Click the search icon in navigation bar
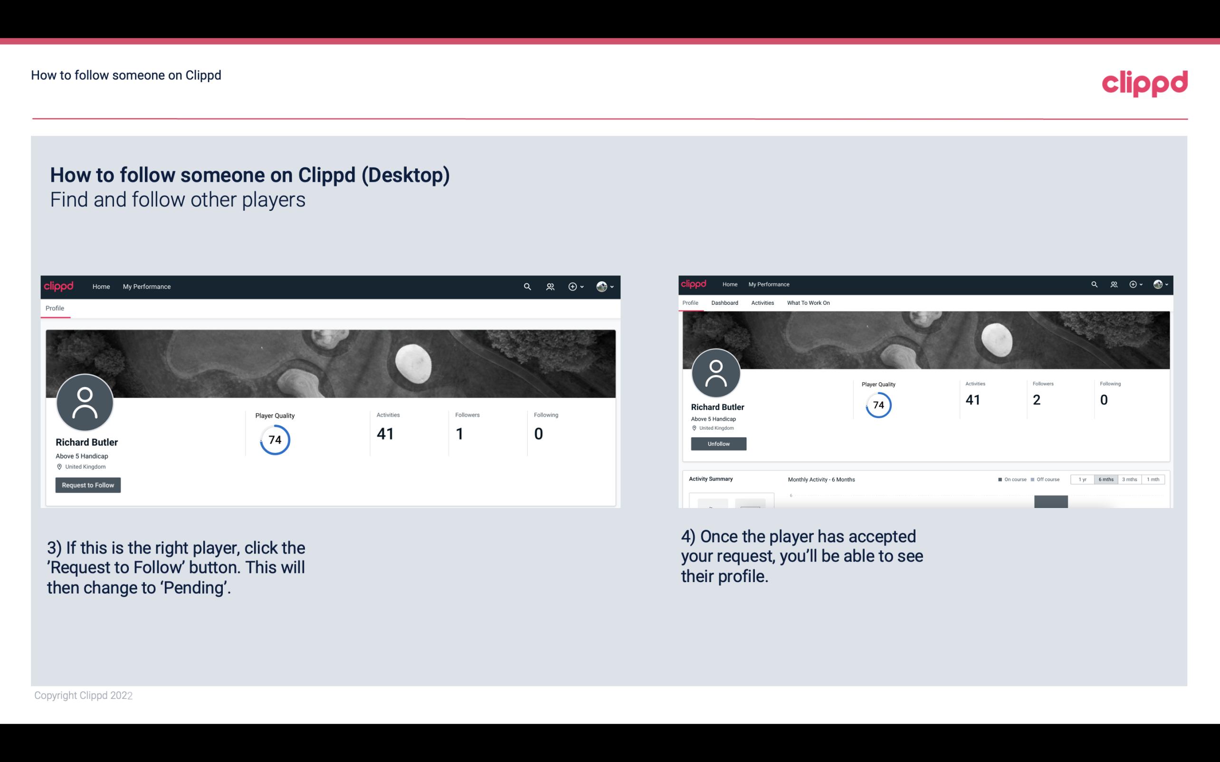The width and height of the screenshot is (1220, 762). (x=527, y=286)
